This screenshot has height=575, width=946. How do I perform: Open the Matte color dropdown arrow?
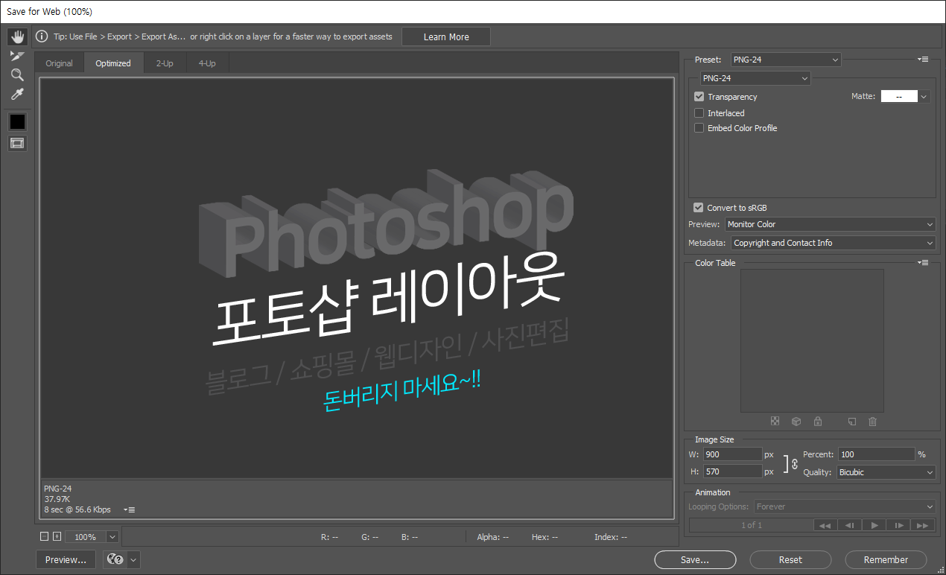coord(924,97)
